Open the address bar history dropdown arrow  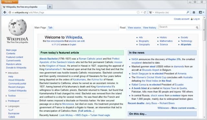(x=142, y=12)
